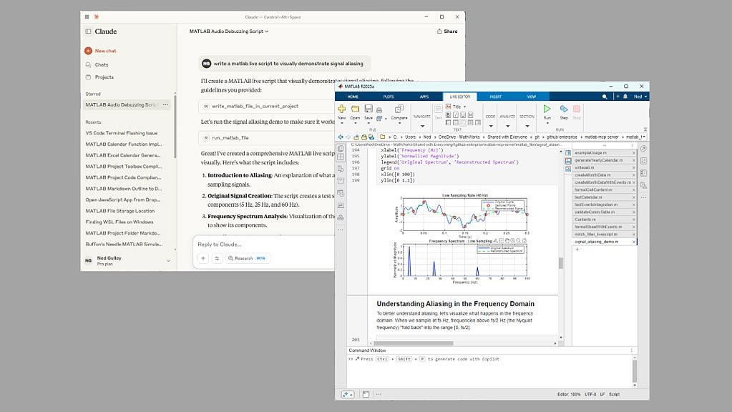Switch to the PLOTS tab
732x412 pixels.
coord(389,97)
